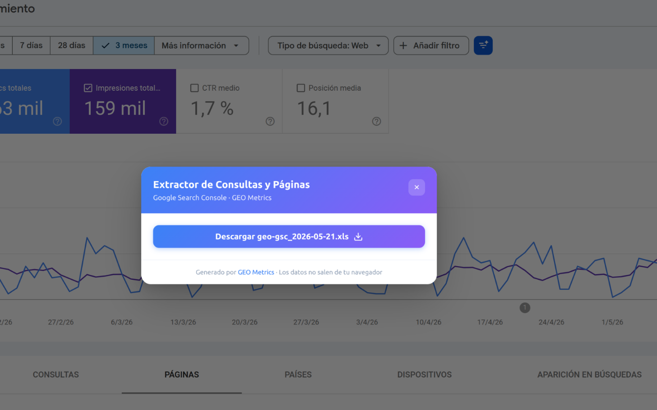Switch to the PÁGINAS tab

click(182, 375)
